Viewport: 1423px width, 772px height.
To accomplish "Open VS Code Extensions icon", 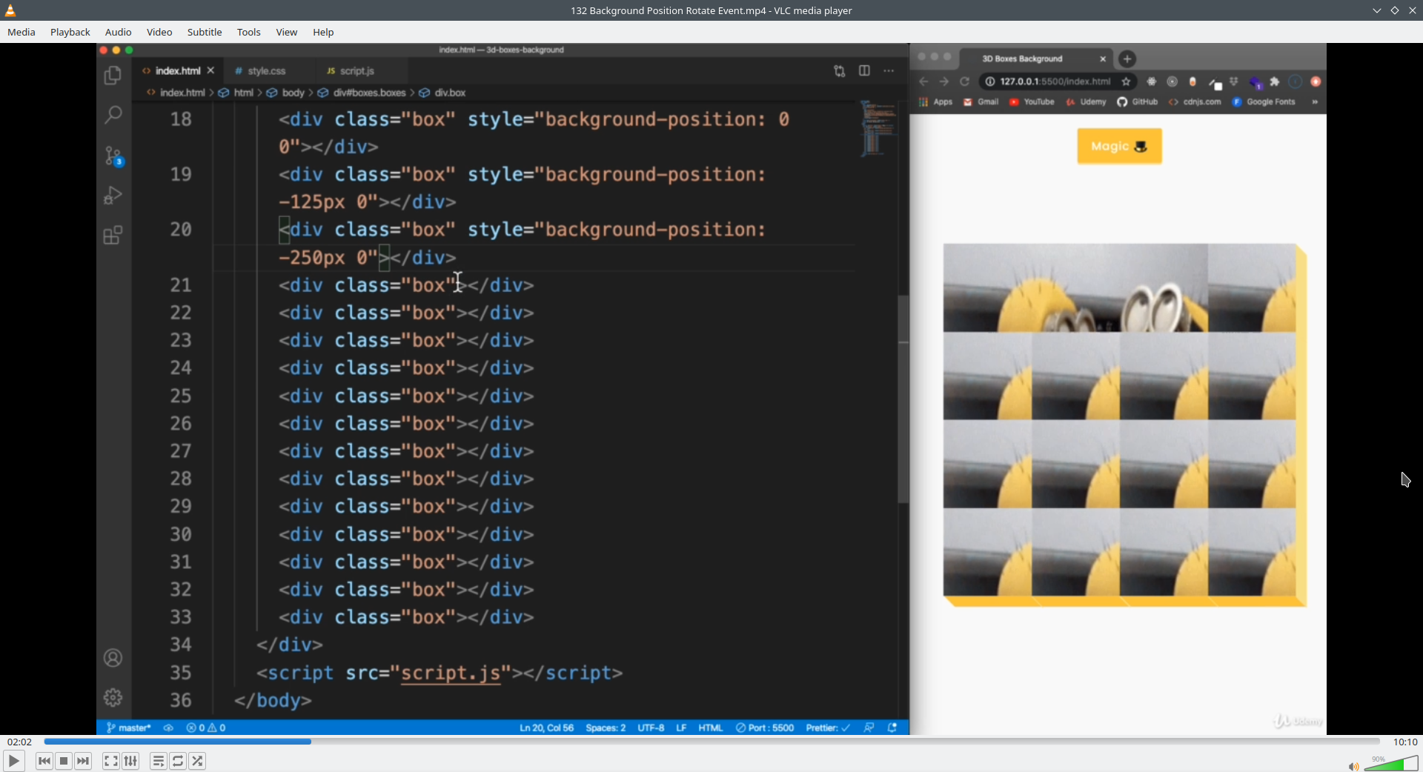I will [x=113, y=236].
